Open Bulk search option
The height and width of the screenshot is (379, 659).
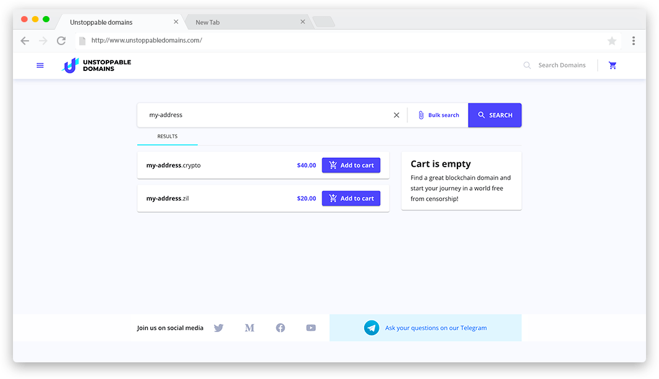click(x=438, y=115)
